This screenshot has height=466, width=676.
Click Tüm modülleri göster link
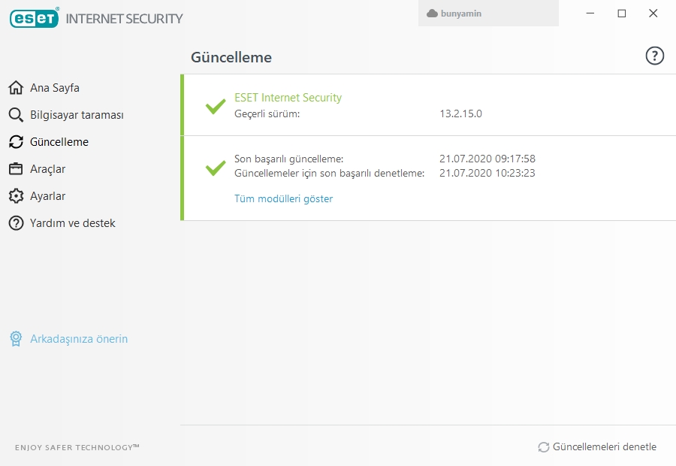(283, 198)
